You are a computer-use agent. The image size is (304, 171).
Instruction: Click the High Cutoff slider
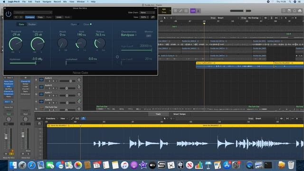coord(136,50)
